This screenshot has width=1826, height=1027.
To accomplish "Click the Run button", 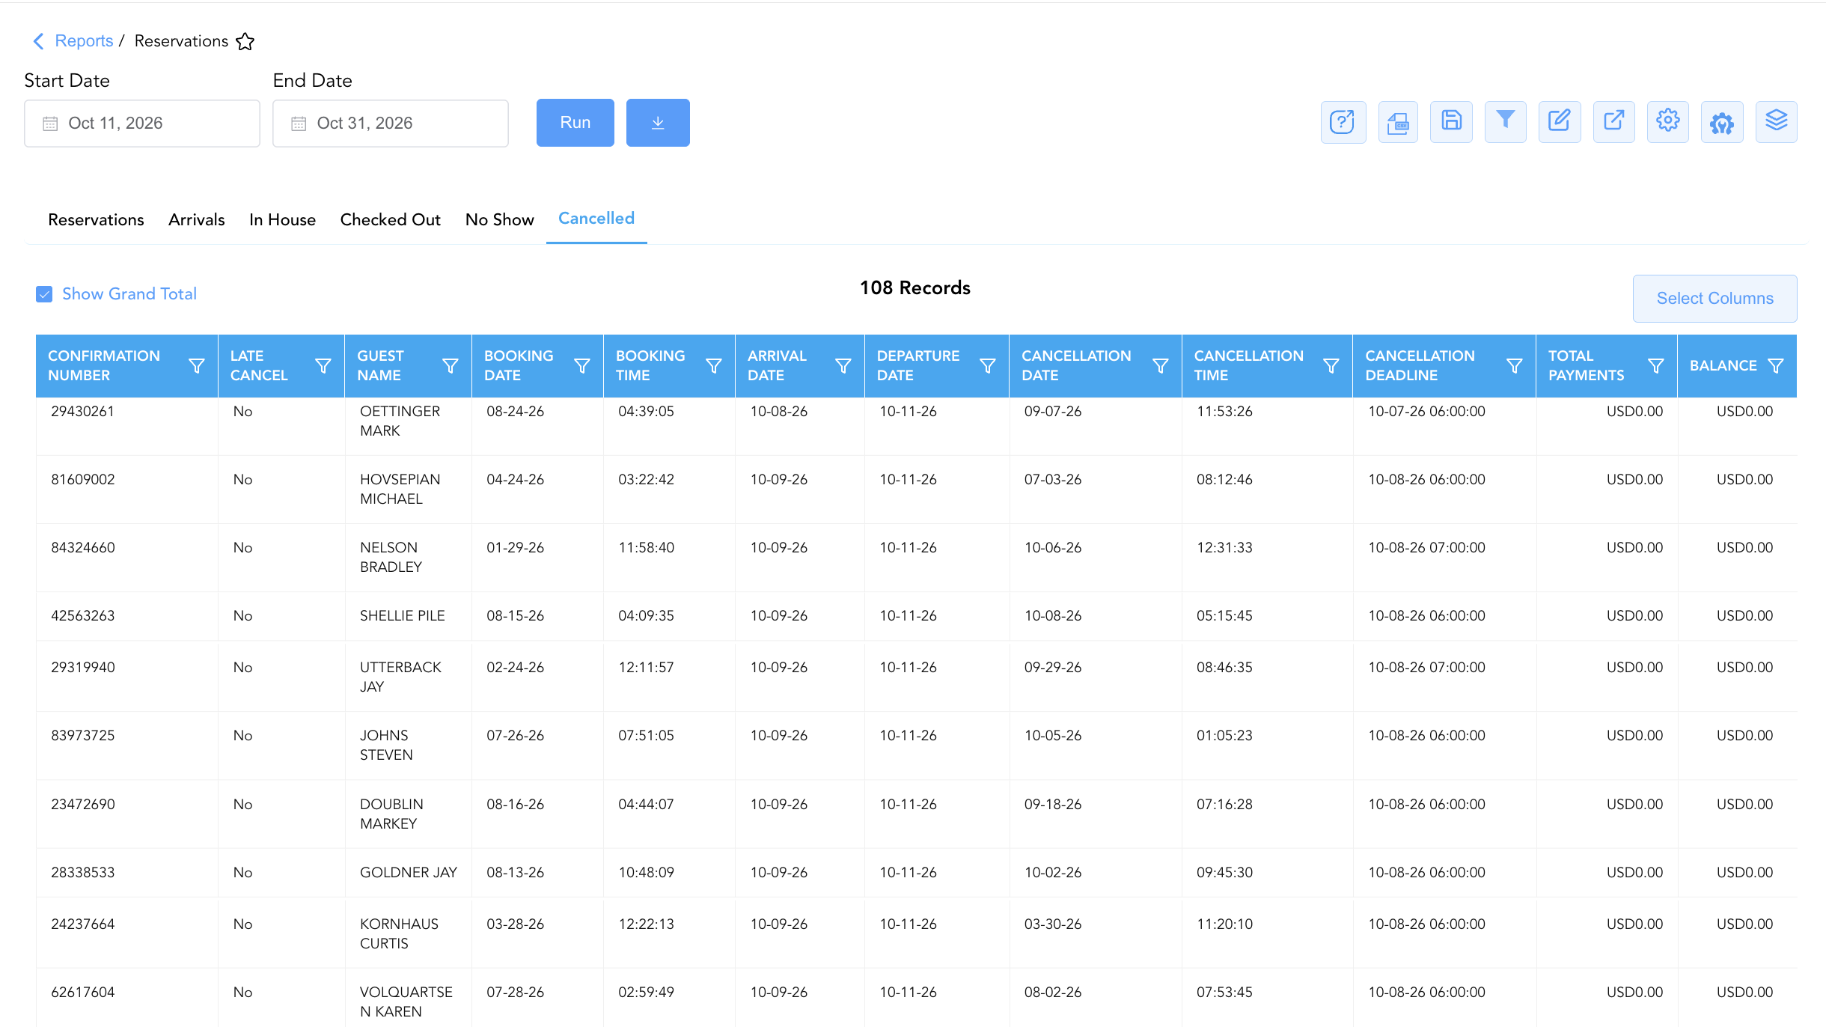I will pos(575,123).
